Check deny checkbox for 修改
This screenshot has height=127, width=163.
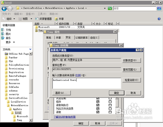(110, 102)
